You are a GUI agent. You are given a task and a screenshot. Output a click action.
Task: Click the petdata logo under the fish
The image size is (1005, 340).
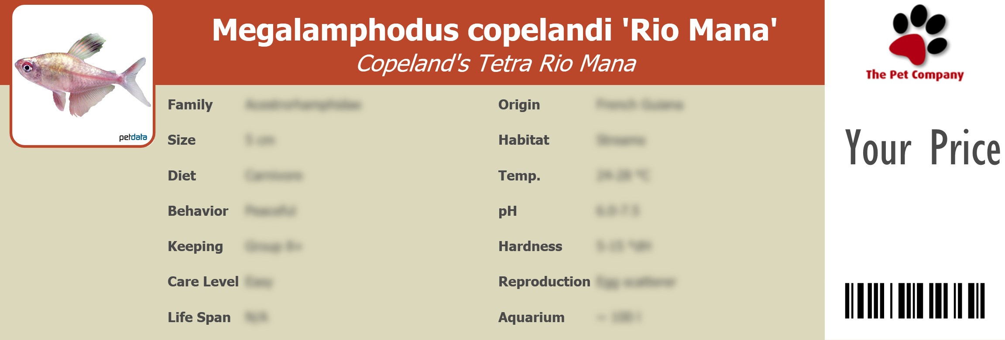tap(133, 137)
